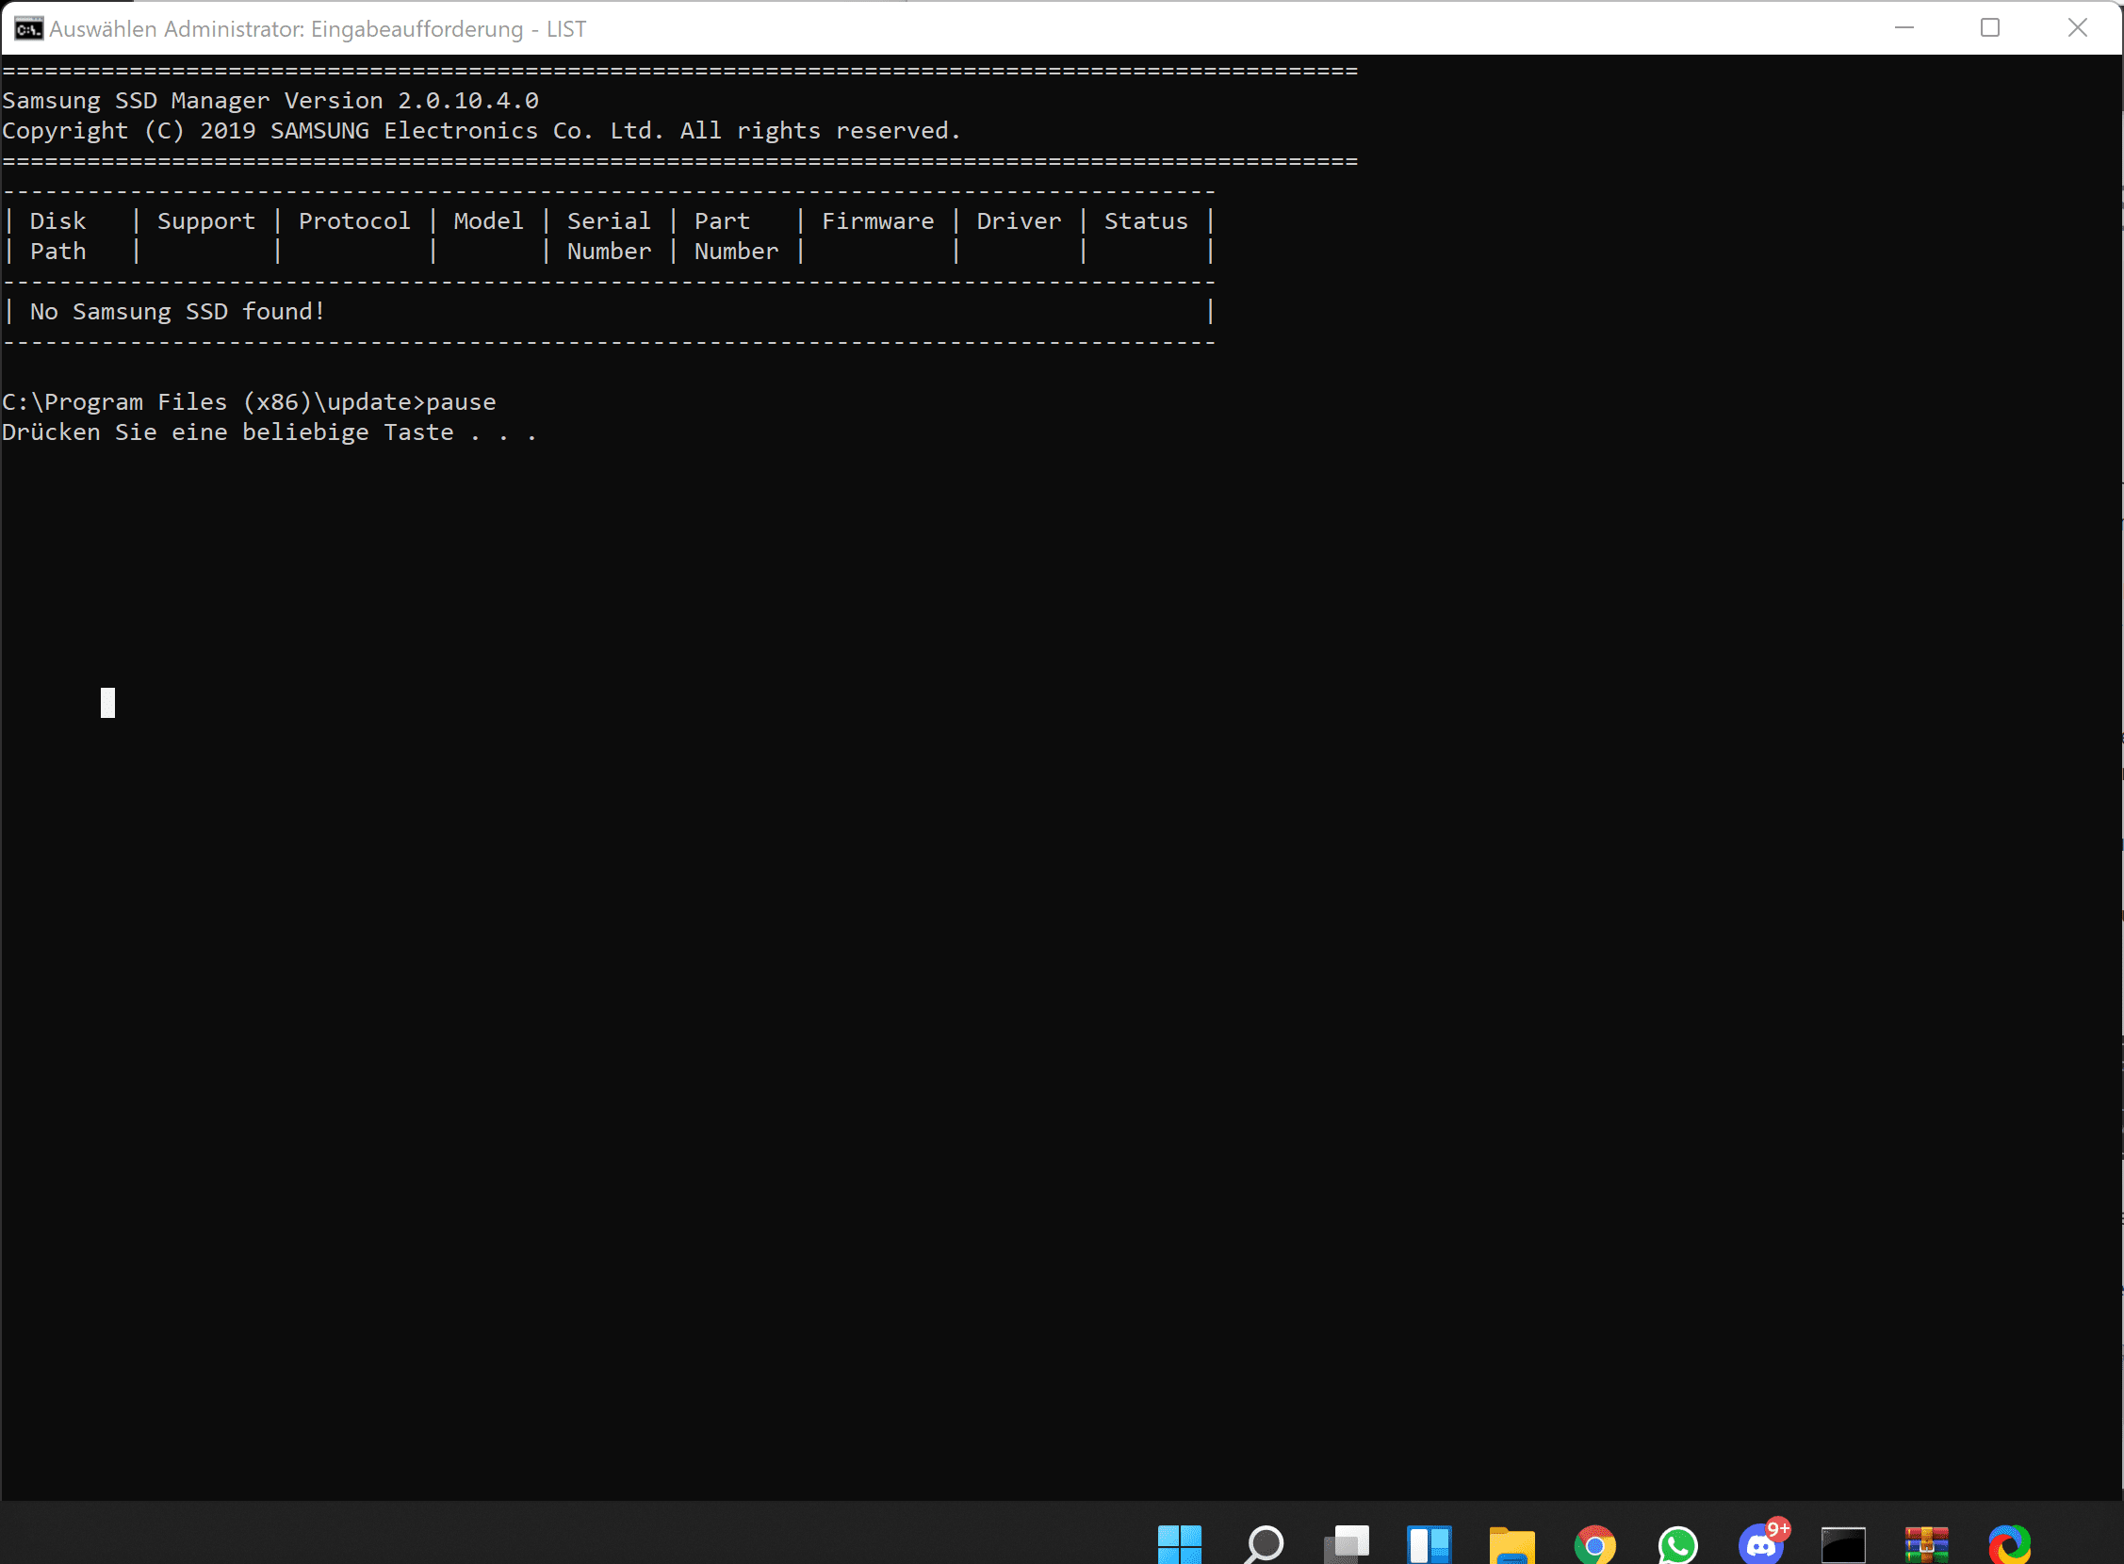Open WinRAR from the taskbar
The image size is (2124, 1564).
(1926, 1544)
